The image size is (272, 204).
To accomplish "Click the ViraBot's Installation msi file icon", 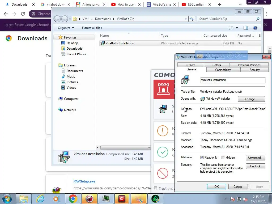I will [x=103, y=43].
